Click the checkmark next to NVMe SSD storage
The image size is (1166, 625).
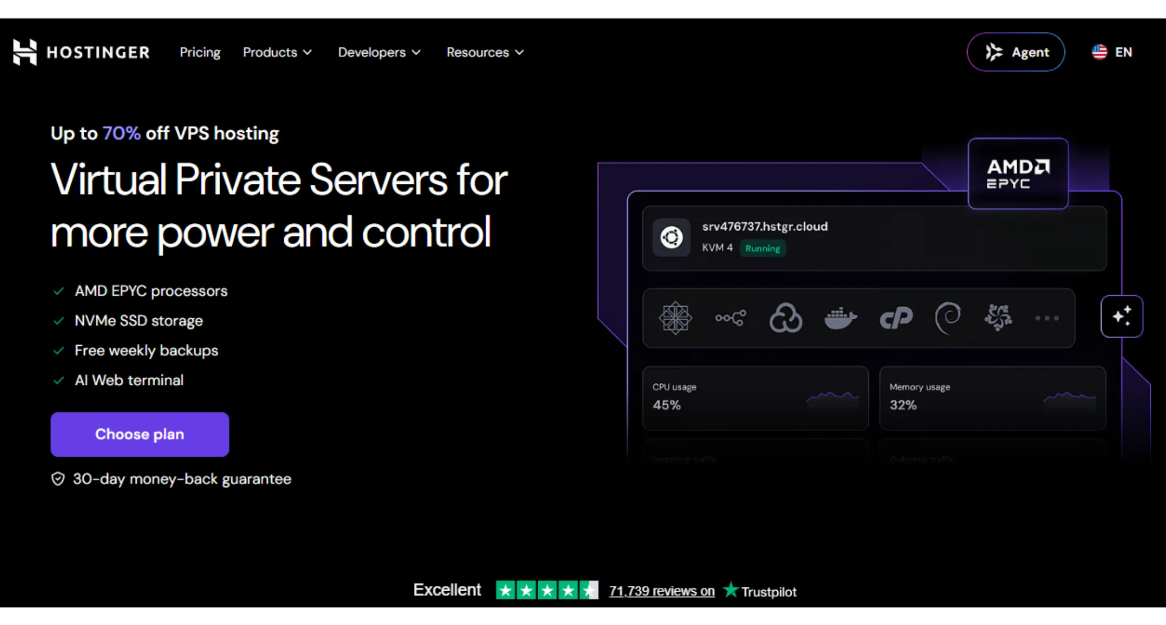point(59,321)
